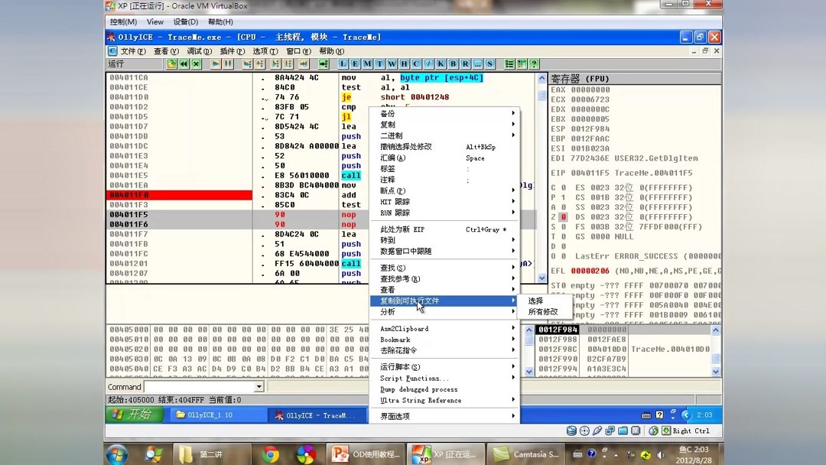Click 选择 in the copy-to-executable submenu
The width and height of the screenshot is (826, 465).
(539, 302)
